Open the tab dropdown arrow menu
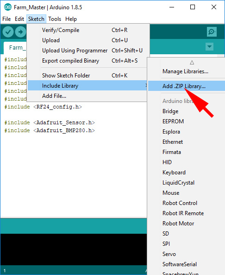The width and height of the screenshot is (225, 275). pos(209,47)
